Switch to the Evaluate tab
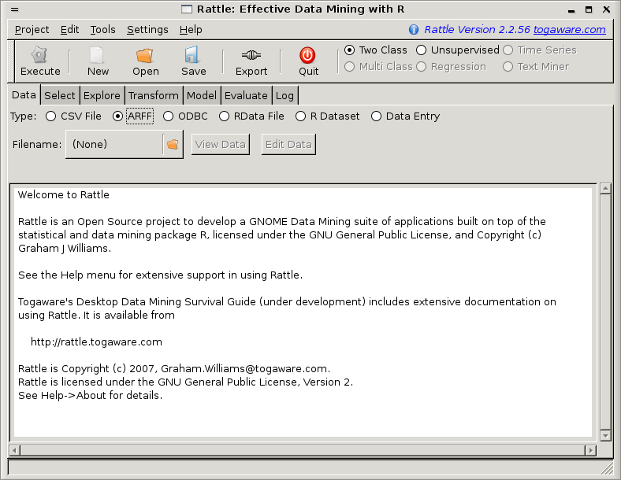 click(x=246, y=96)
